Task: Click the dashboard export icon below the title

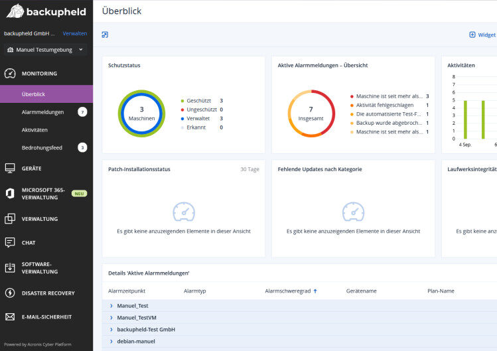Action: [x=105, y=35]
